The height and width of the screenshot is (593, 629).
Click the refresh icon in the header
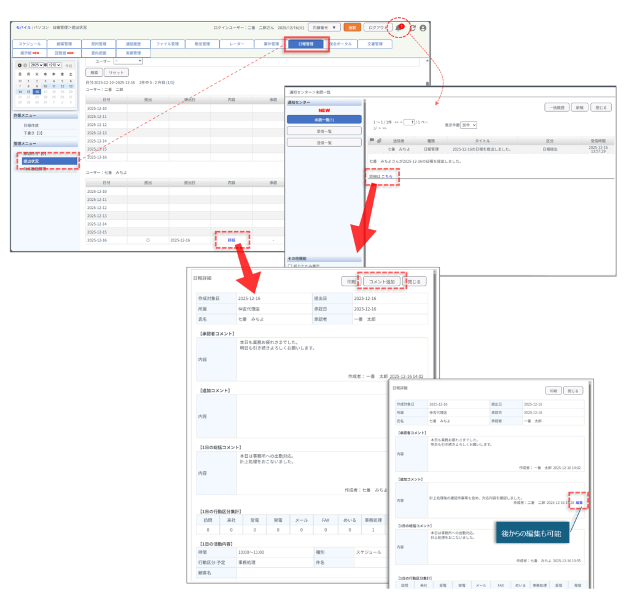tap(413, 28)
